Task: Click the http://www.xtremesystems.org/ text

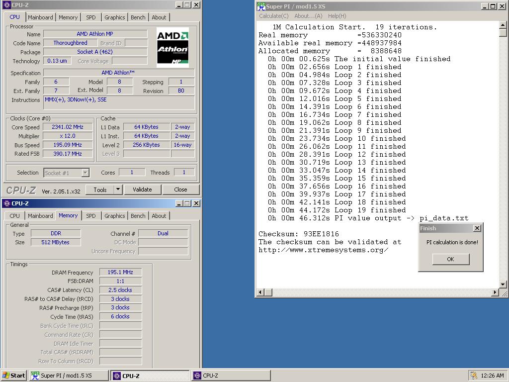Action: click(323, 250)
